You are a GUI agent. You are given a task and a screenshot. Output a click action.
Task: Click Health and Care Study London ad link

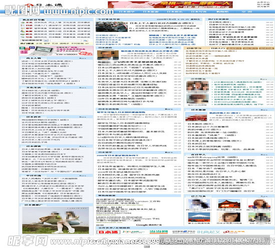[128, 201]
